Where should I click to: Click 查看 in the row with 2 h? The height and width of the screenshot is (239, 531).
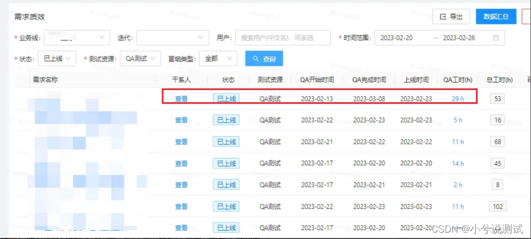(x=181, y=185)
